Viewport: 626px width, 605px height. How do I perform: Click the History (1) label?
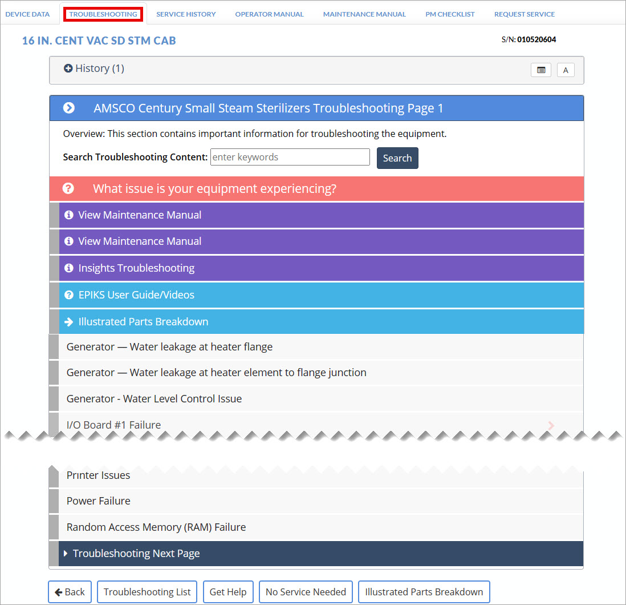pos(100,68)
